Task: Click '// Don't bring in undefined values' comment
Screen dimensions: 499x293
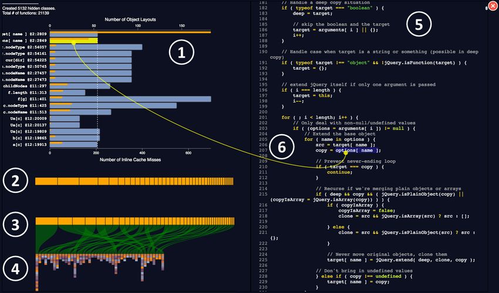Action: tap(364, 271)
